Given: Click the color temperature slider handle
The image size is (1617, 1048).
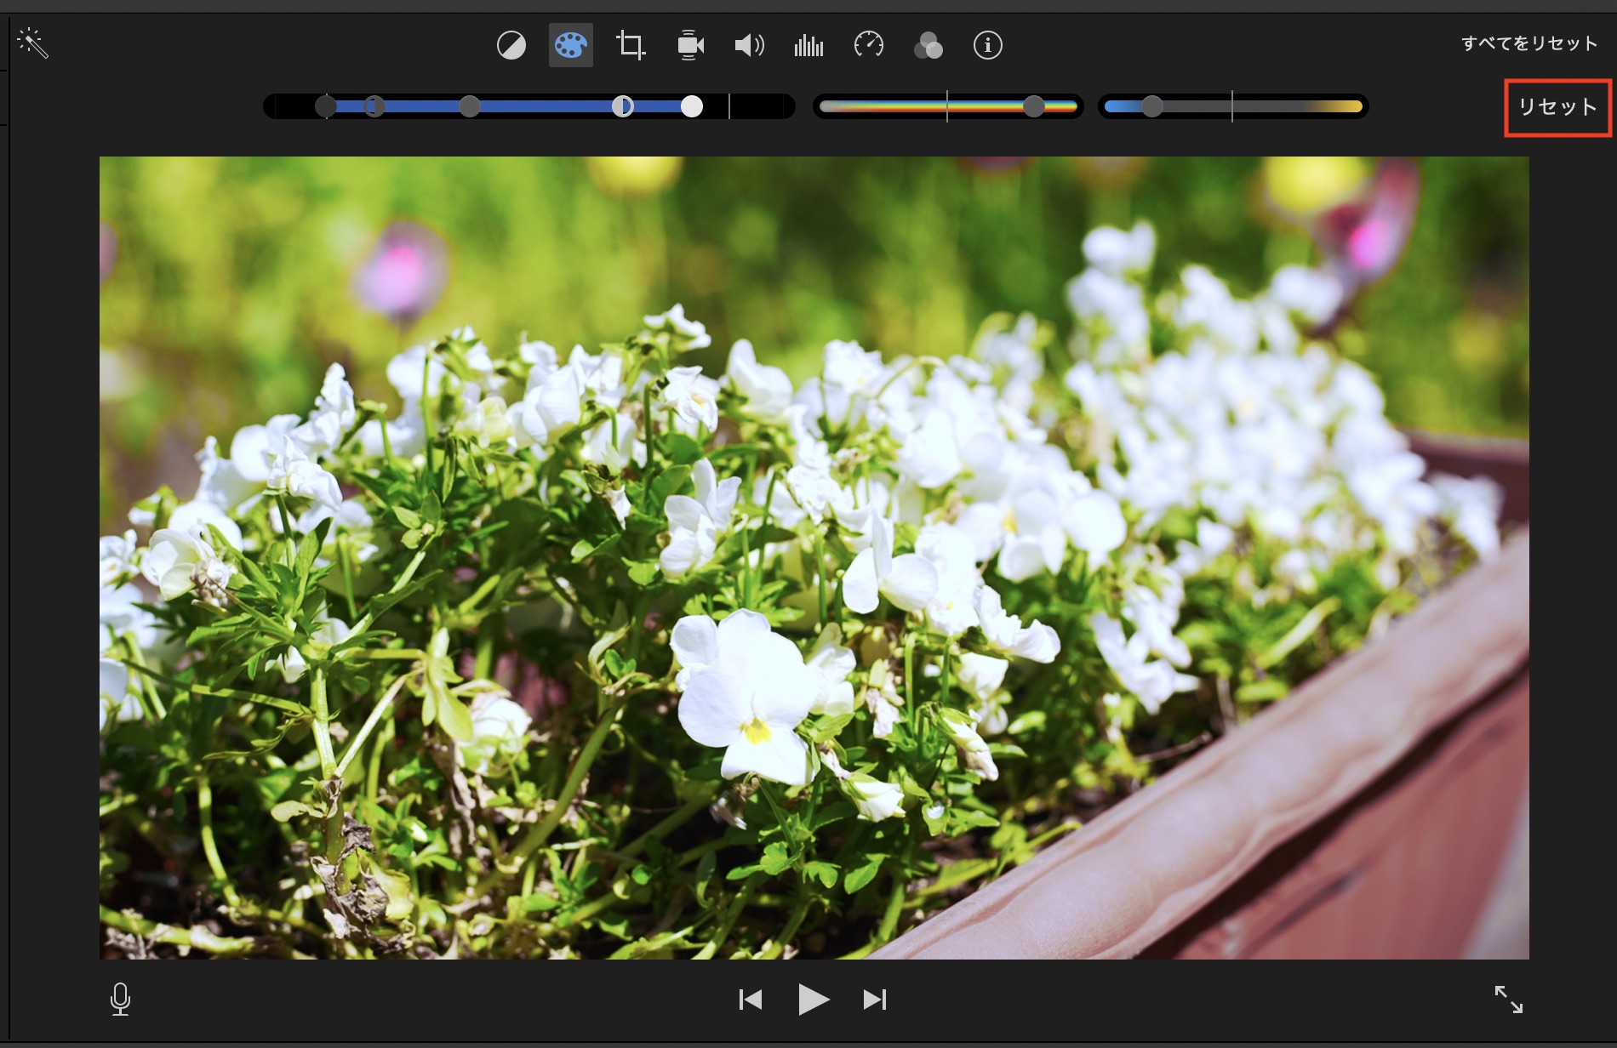Looking at the screenshot, I should [x=1151, y=106].
